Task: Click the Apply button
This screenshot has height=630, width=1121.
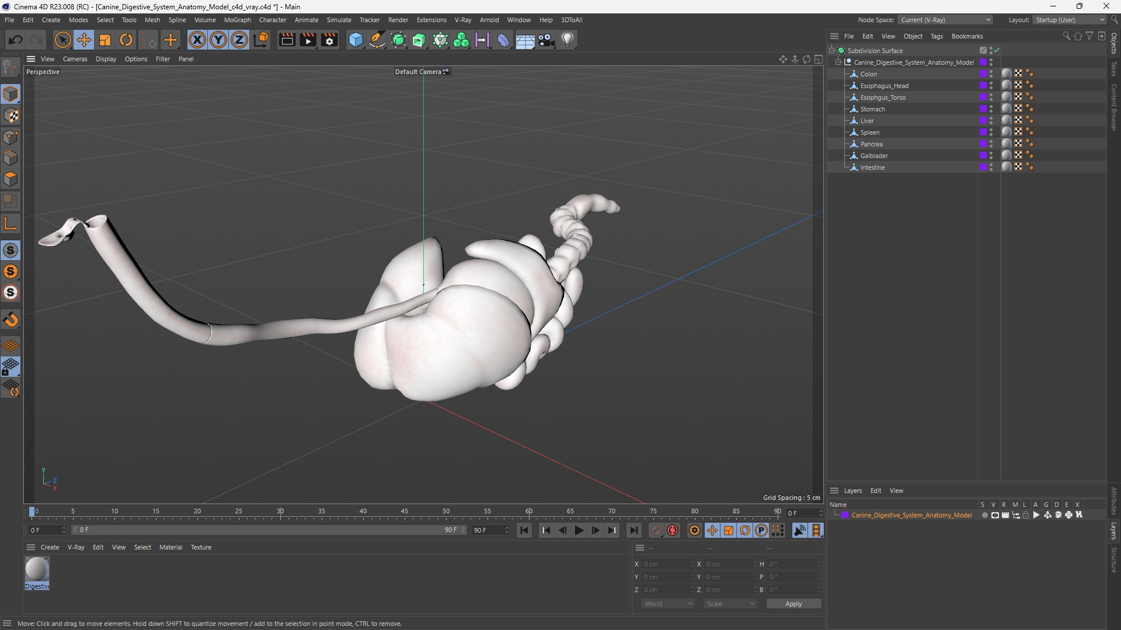Action: (x=793, y=604)
